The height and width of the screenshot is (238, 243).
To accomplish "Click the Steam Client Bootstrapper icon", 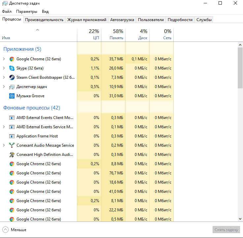I will [x=12, y=77].
